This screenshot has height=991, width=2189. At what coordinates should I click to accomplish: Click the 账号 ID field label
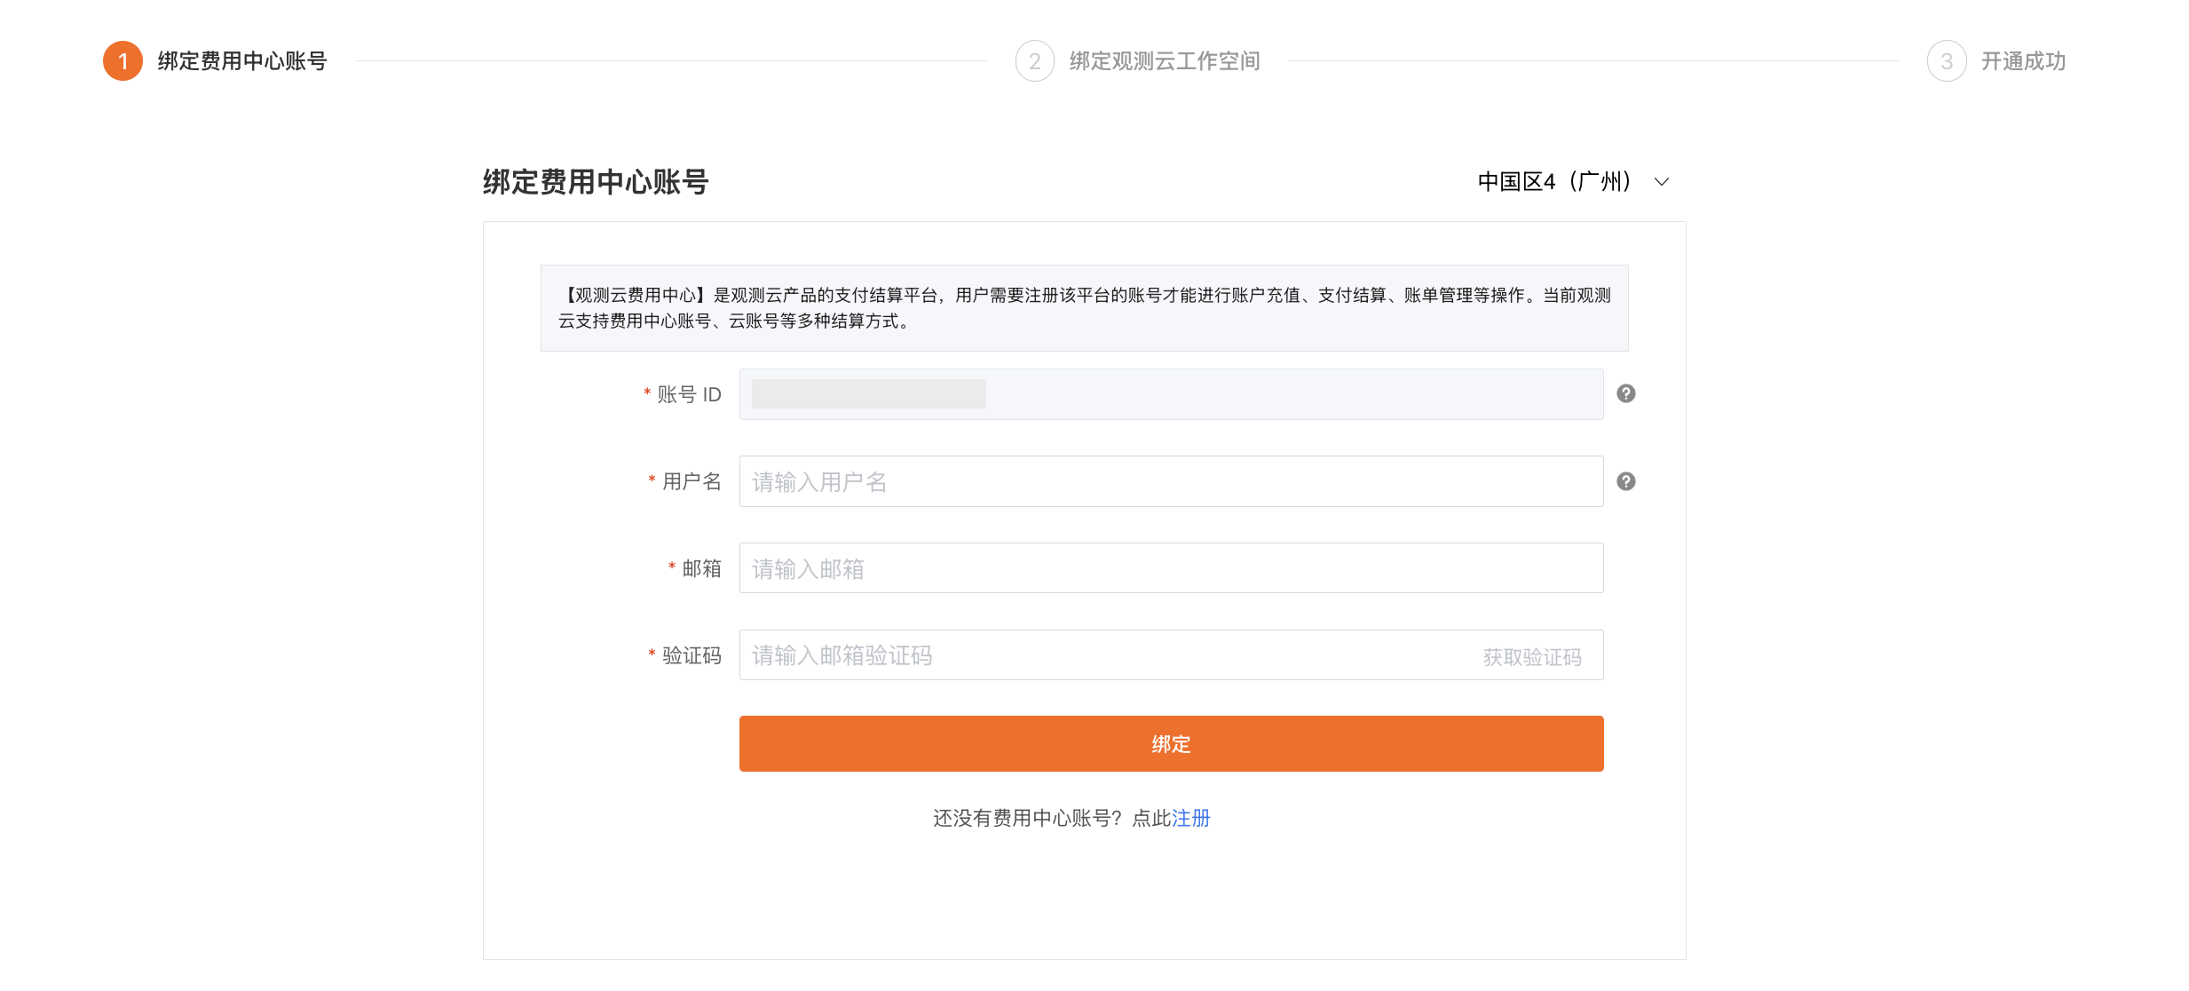pos(689,394)
